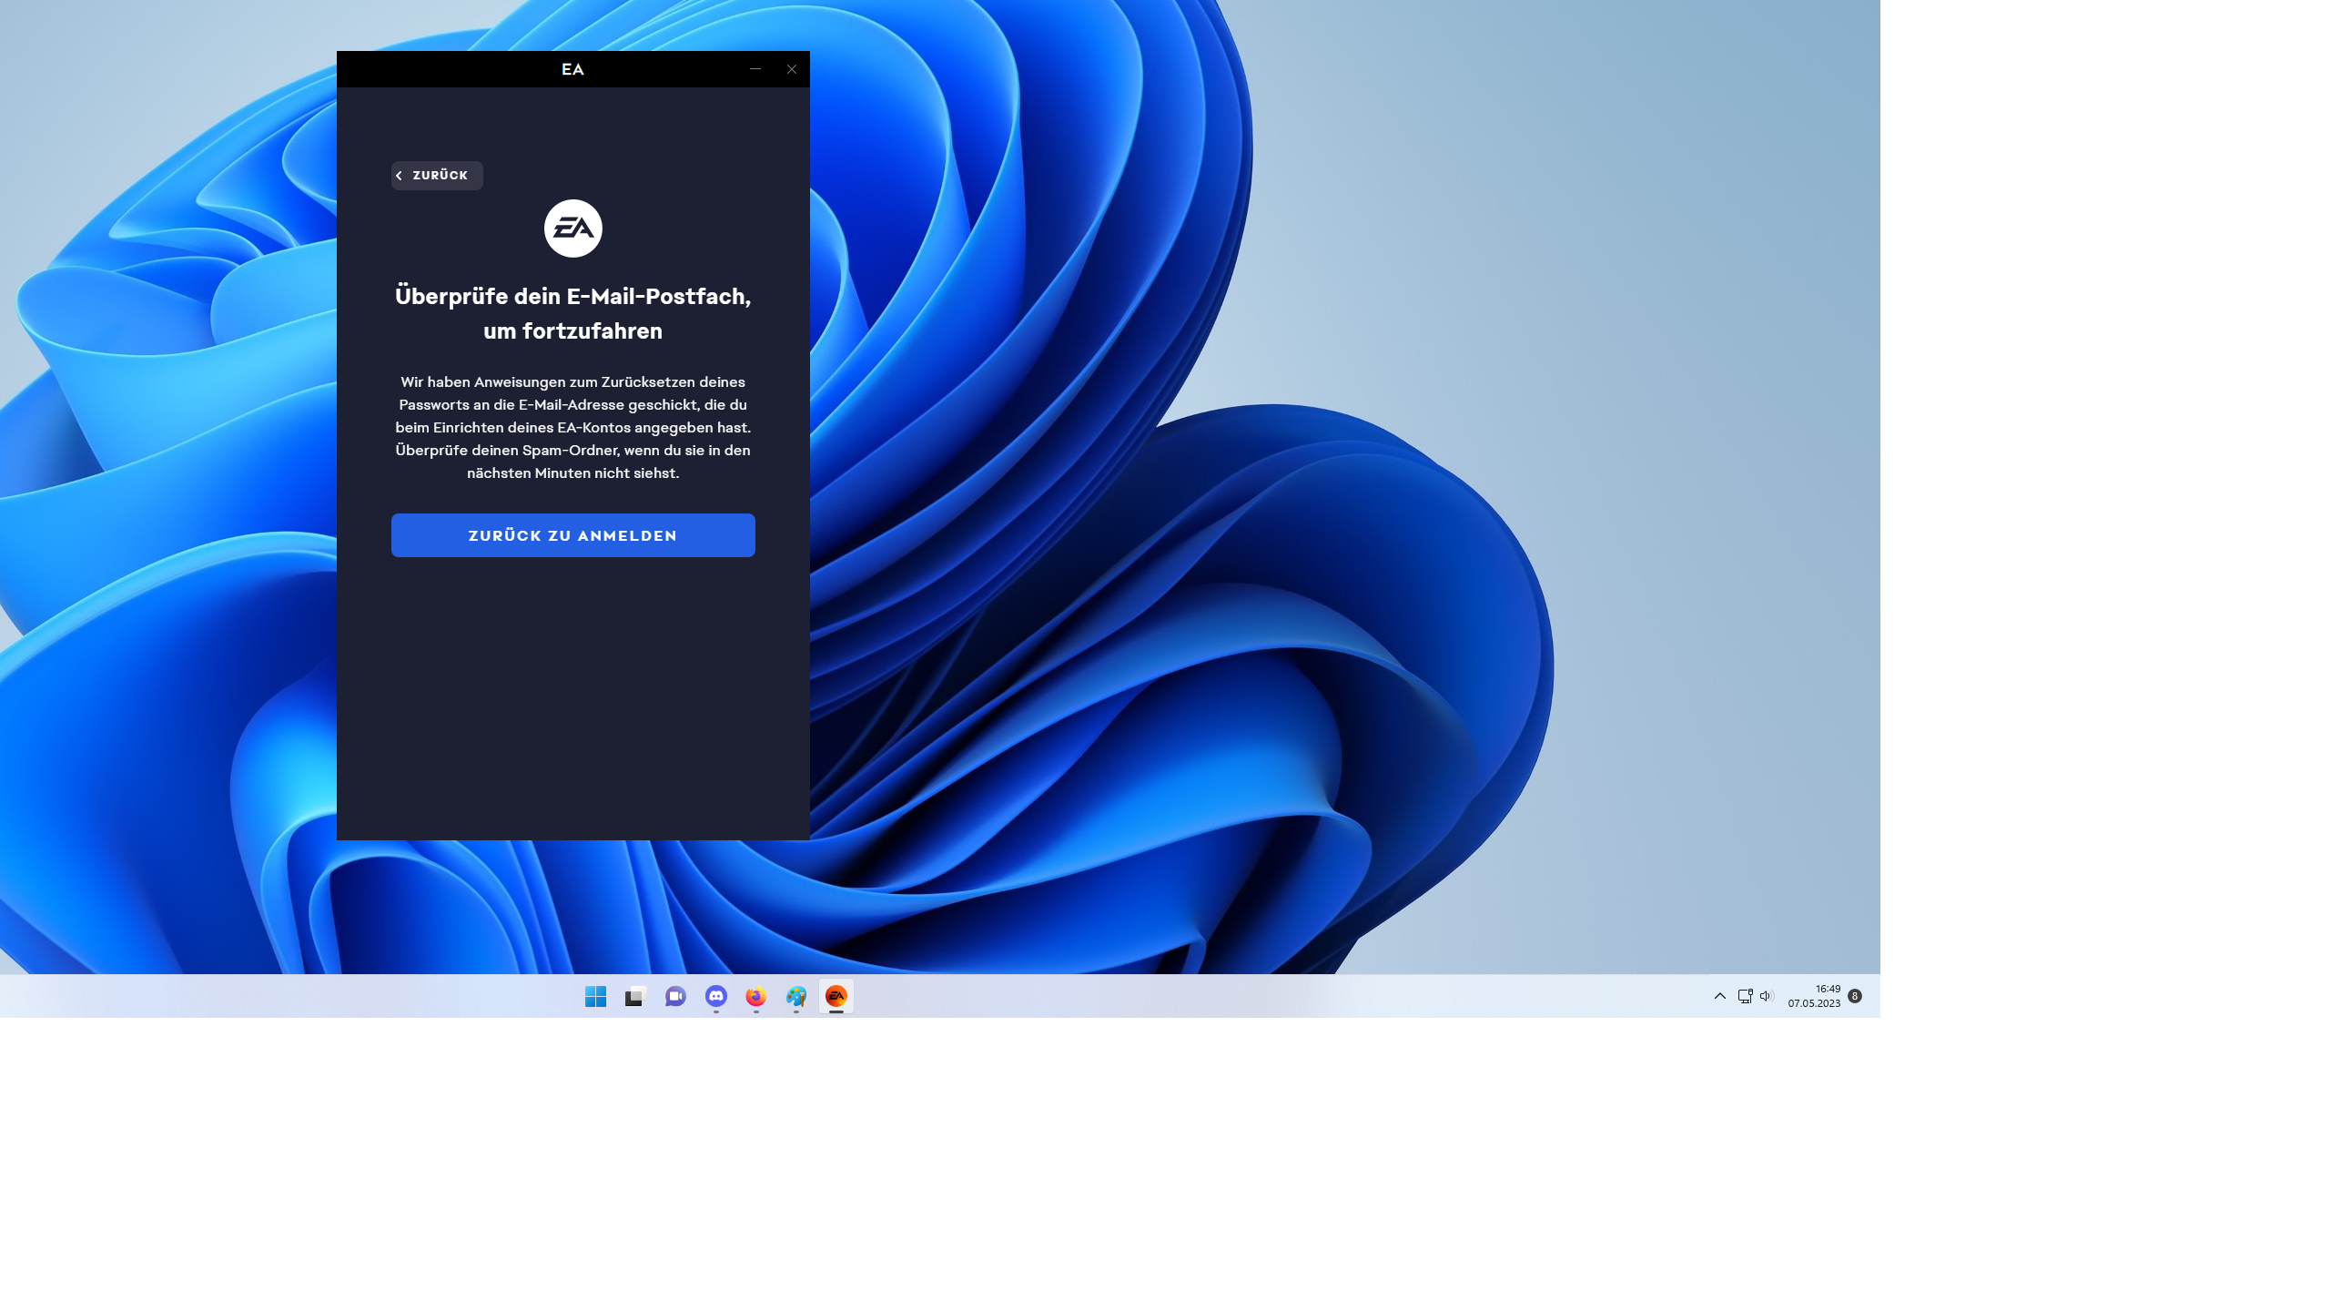This screenshot has height=1311, width=2330.
Task: Click the ZURÜCK back button
Action: pyautogui.click(x=437, y=176)
